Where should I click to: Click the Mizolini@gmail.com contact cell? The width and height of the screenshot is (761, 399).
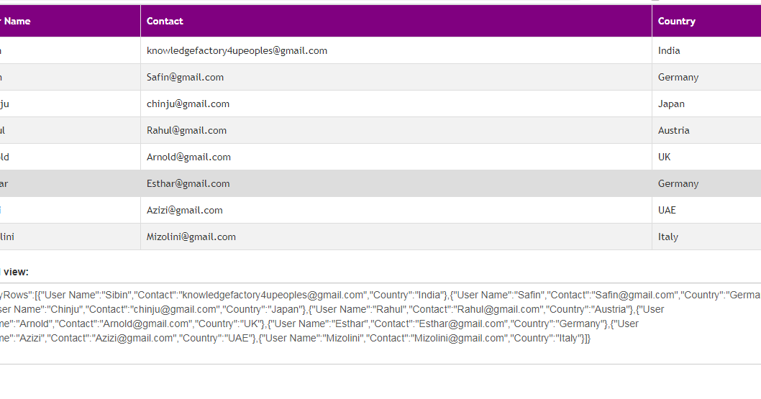(191, 237)
